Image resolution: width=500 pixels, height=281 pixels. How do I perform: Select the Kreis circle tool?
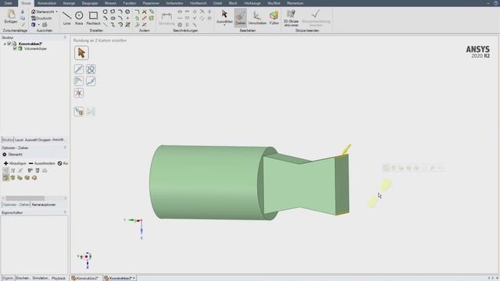(79, 18)
